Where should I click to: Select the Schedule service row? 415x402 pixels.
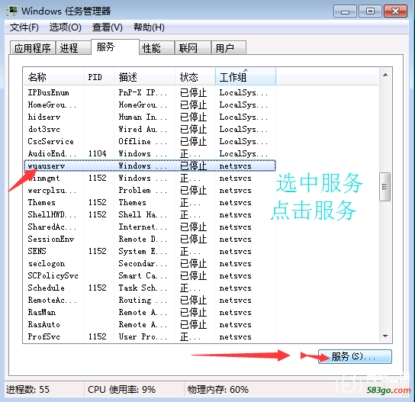(x=150, y=288)
